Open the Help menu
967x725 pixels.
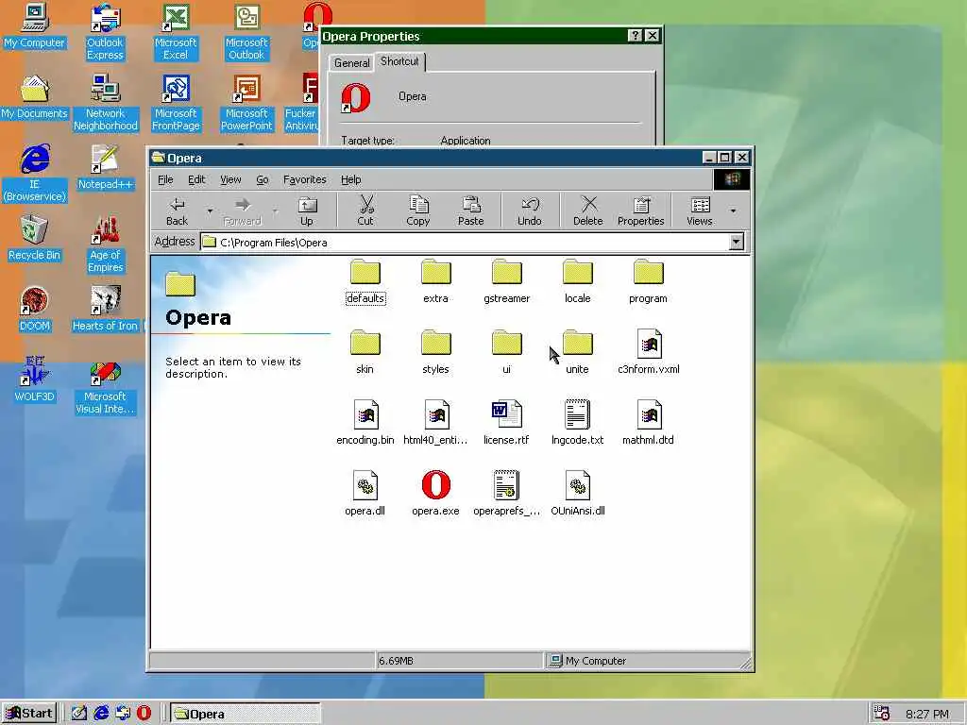351,179
